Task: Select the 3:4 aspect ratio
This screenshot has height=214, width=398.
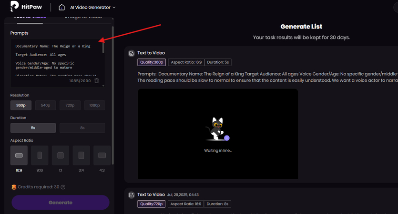Action: click(81, 155)
